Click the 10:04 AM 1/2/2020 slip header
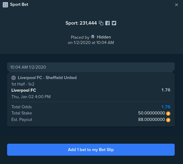This screenshot has width=183, height=164. [91, 67]
